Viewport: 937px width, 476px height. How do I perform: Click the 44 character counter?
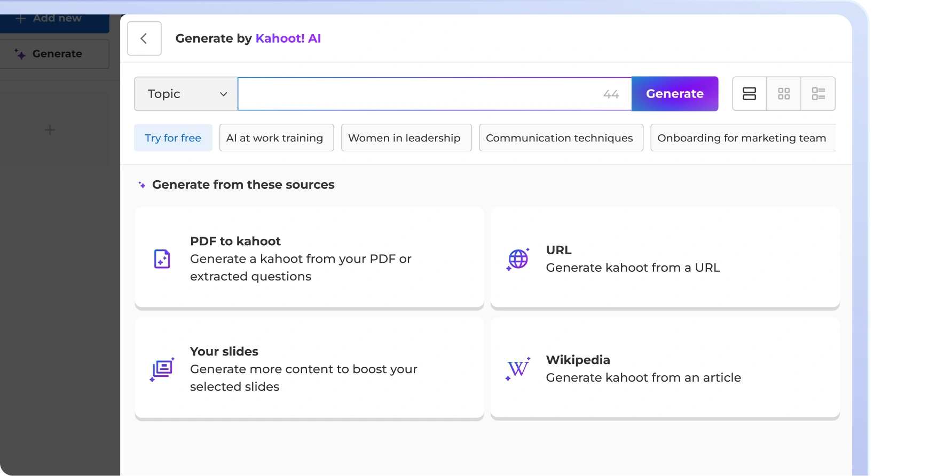point(611,94)
